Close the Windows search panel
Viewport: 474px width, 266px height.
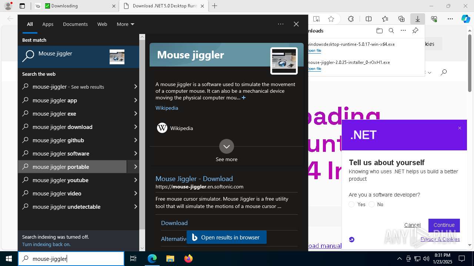296,24
